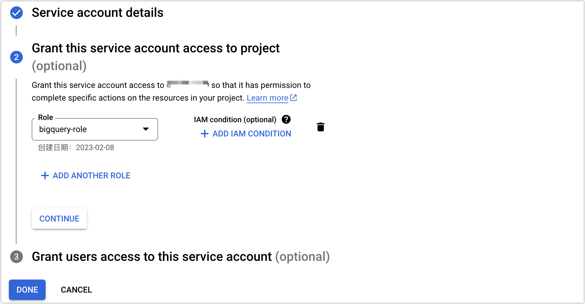Screen dimensions: 585x304
Task: Click the DONE button
Action: [27, 289]
